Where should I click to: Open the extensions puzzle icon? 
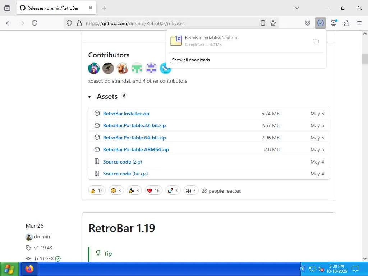click(x=346, y=23)
